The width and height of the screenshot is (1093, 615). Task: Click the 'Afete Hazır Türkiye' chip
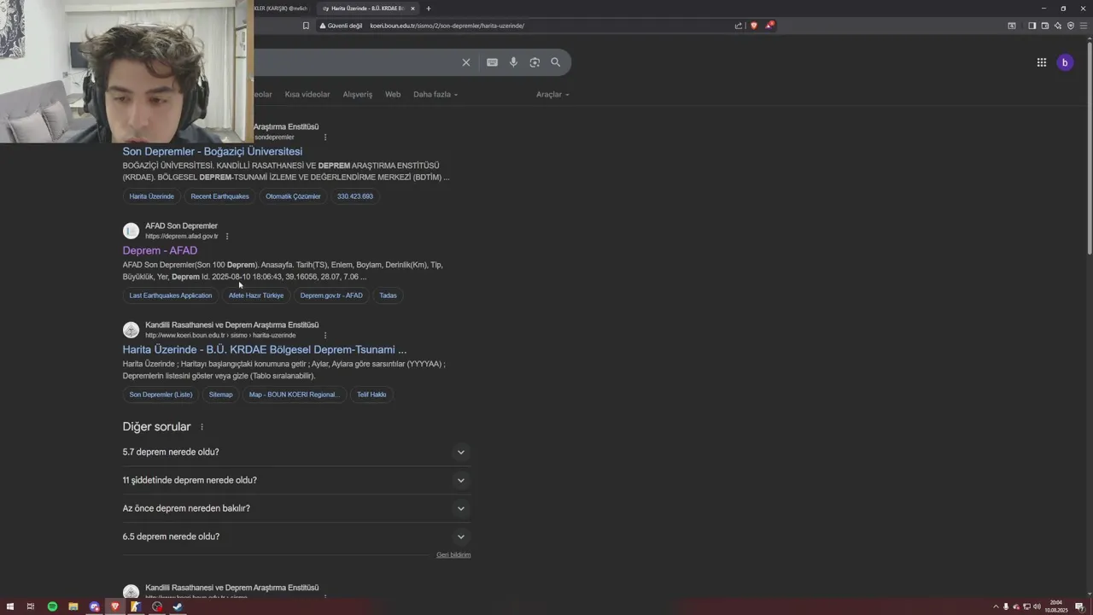[256, 296]
